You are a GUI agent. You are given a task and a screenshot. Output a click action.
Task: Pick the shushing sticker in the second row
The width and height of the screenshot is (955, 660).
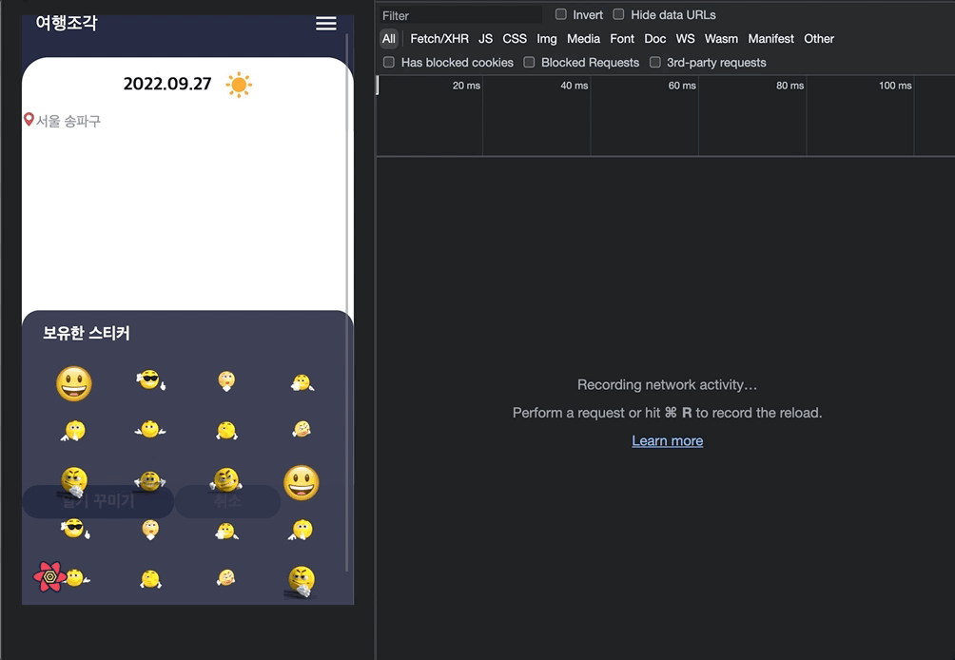[73, 431]
